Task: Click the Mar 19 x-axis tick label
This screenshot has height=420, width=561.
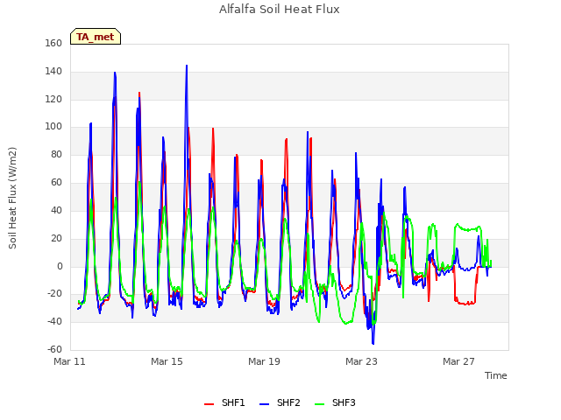Action: pyautogui.click(x=264, y=361)
